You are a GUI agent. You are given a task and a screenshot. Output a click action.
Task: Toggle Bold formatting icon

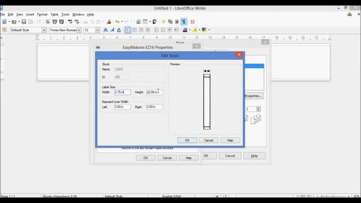click(105, 30)
